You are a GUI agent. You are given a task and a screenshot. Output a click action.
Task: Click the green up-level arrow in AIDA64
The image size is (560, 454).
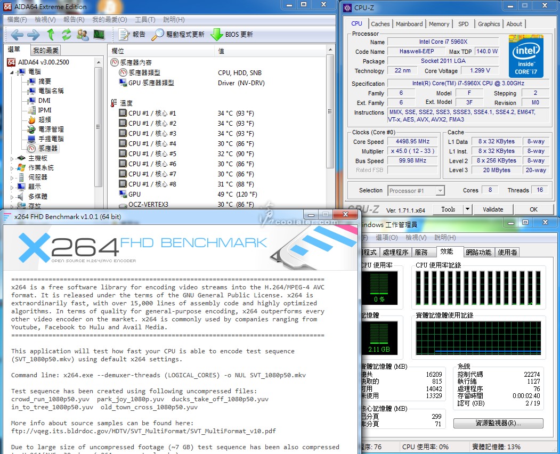click(51, 35)
